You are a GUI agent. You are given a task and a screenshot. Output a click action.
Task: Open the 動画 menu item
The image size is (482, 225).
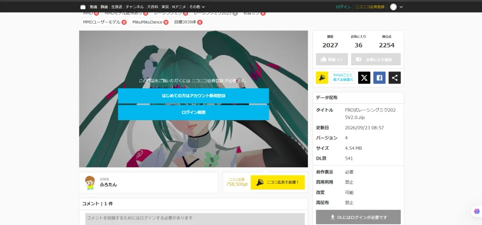pyautogui.click(x=94, y=7)
